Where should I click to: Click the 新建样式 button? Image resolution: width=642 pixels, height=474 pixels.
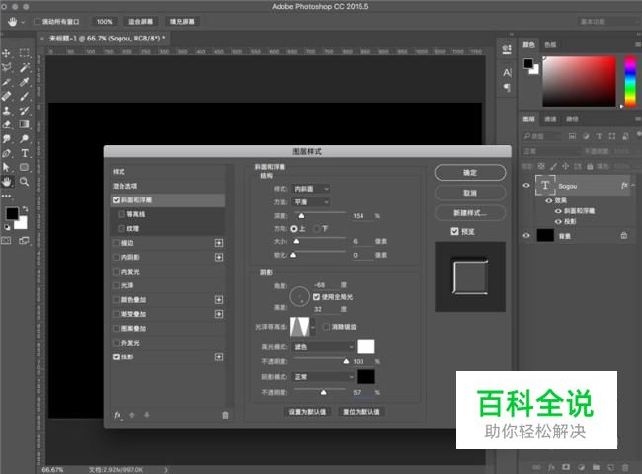click(469, 213)
